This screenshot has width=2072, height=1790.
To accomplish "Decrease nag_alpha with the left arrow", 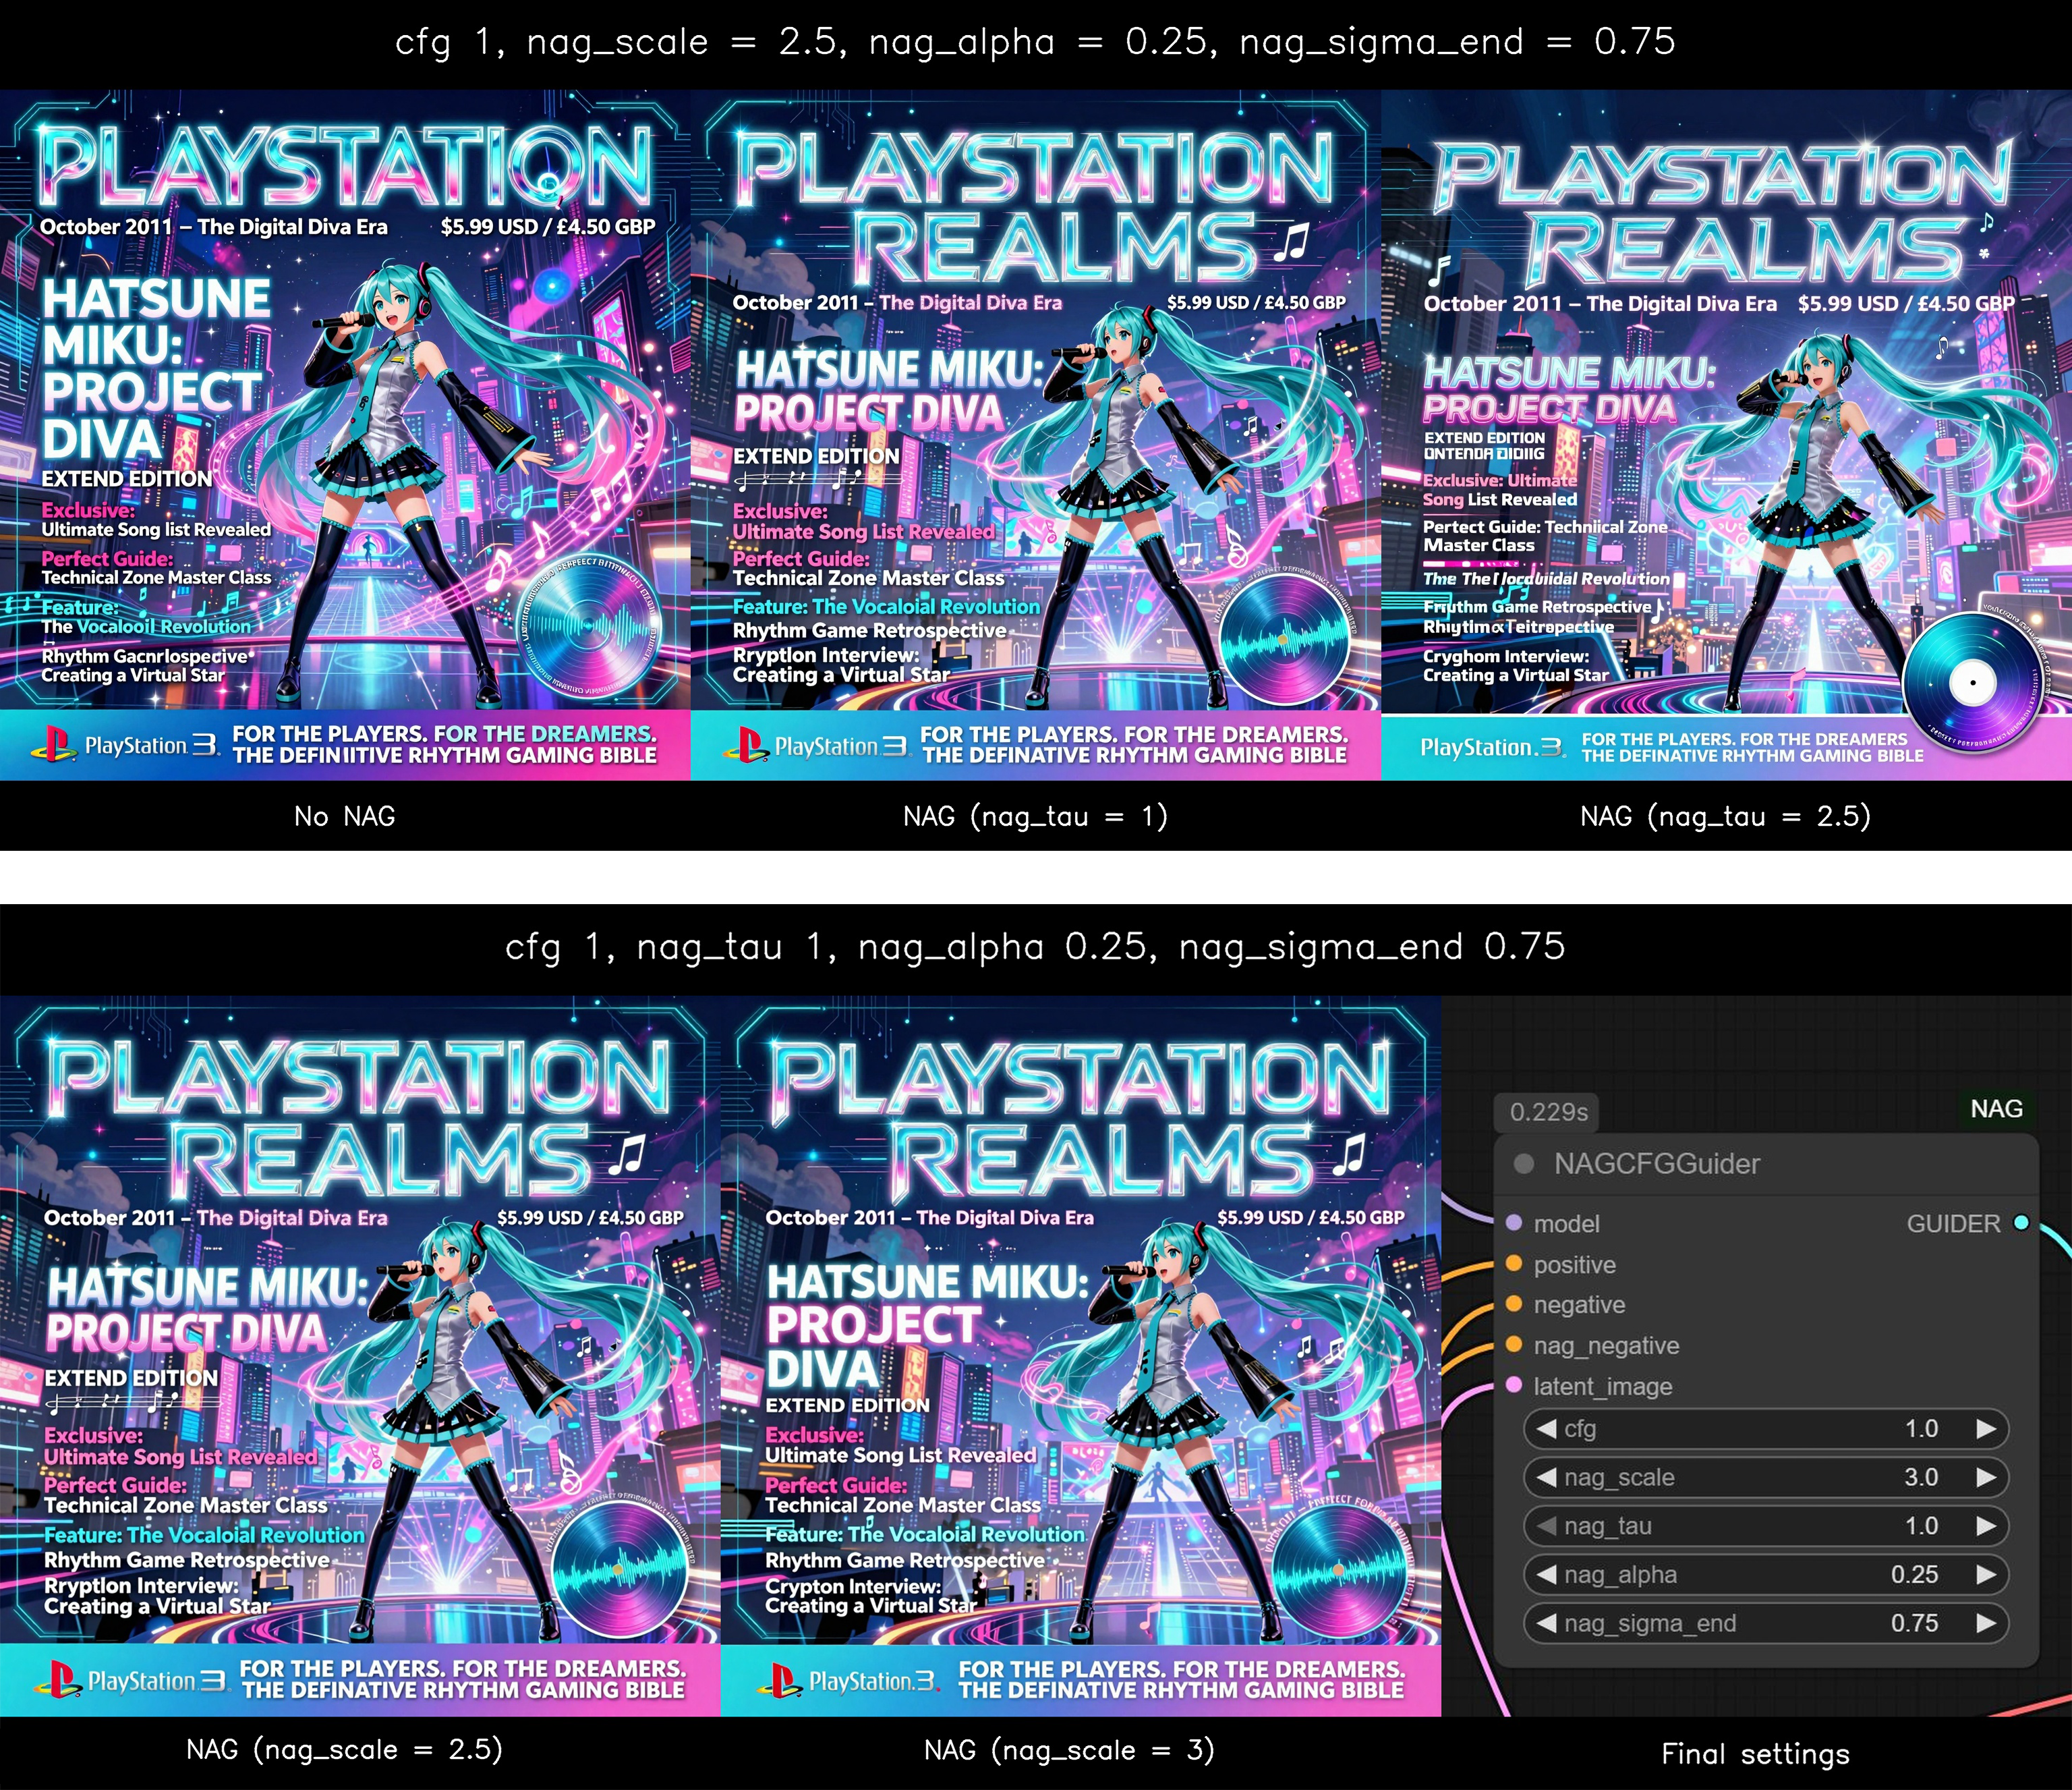I will 1547,1574.
